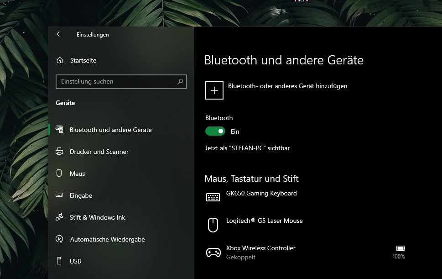Go back with the arrow icon
This screenshot has height=279, width=442.
click(x=59, y=34)
